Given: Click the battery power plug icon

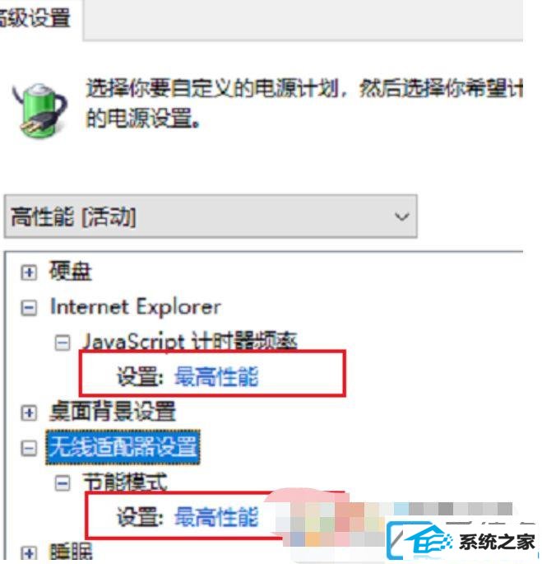Looking at the screenshot, I should 40,110.
